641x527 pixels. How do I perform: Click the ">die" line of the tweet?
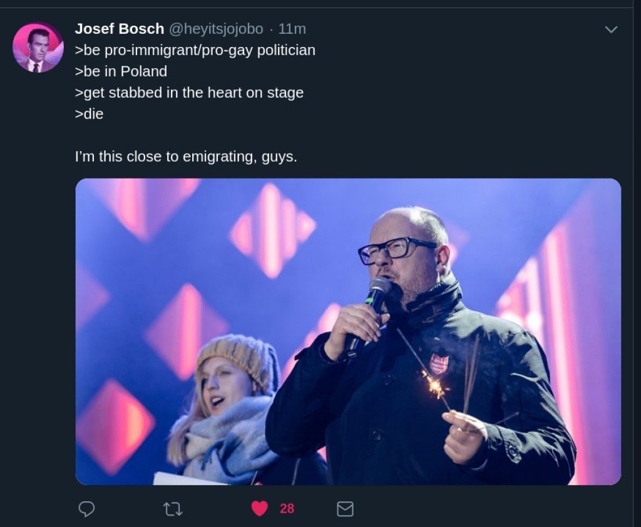pyautogui.click(x=89, y=114)
